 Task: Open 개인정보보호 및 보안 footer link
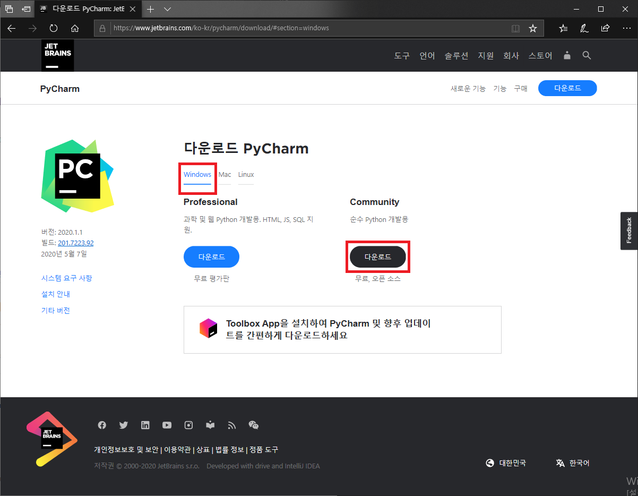click(126, 450)
